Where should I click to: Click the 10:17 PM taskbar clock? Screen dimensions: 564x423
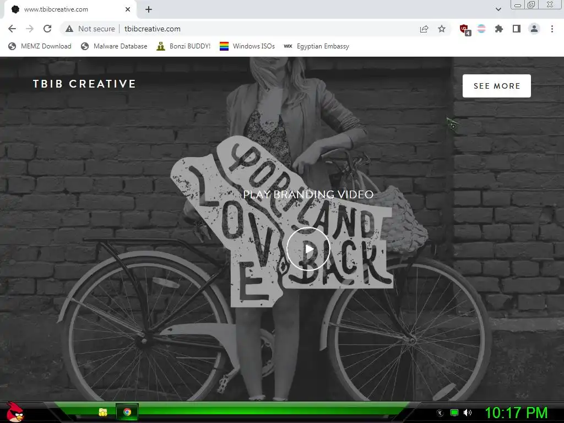(517, 413)
